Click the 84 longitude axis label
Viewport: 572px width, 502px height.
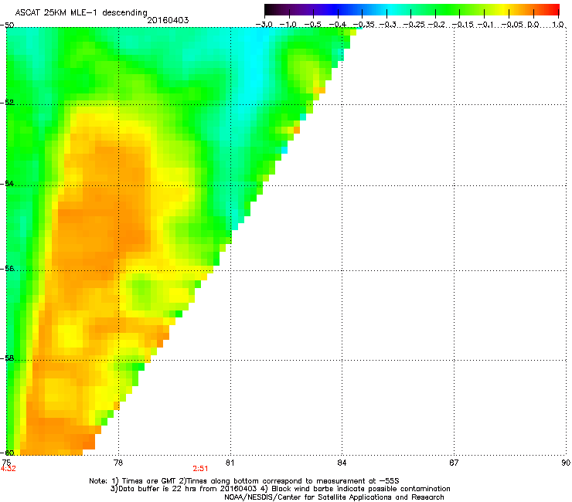click(x=342, y=463)
